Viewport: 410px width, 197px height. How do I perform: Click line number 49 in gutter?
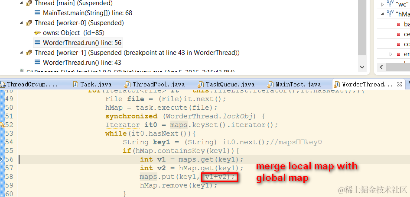9,99
